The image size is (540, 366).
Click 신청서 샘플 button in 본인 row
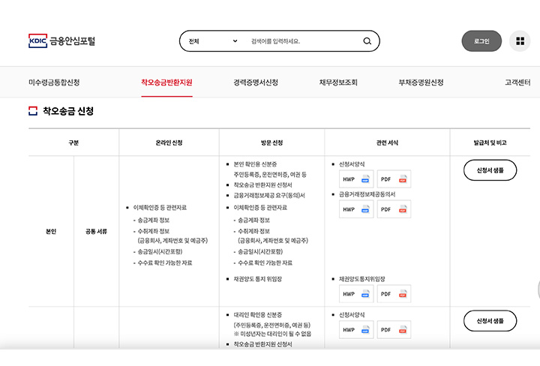(x=490, y=170)
